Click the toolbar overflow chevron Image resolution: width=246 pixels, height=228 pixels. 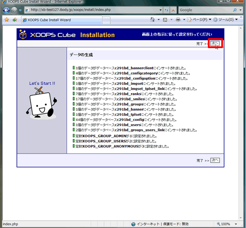241,17
